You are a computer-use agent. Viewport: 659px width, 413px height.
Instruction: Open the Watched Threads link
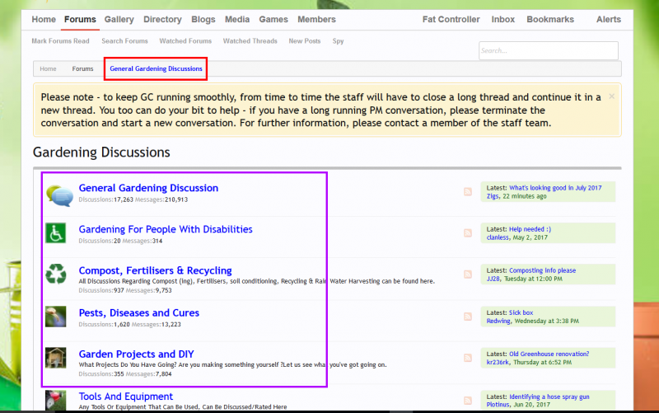coord(250,40)
